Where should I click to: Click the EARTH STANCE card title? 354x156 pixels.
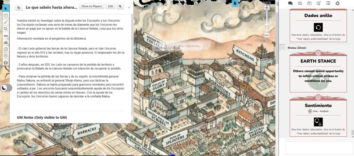(318, 61)
